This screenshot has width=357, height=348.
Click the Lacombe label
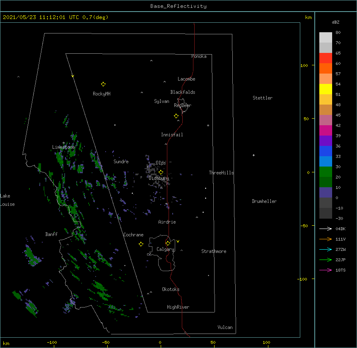(x=186, y=79)
